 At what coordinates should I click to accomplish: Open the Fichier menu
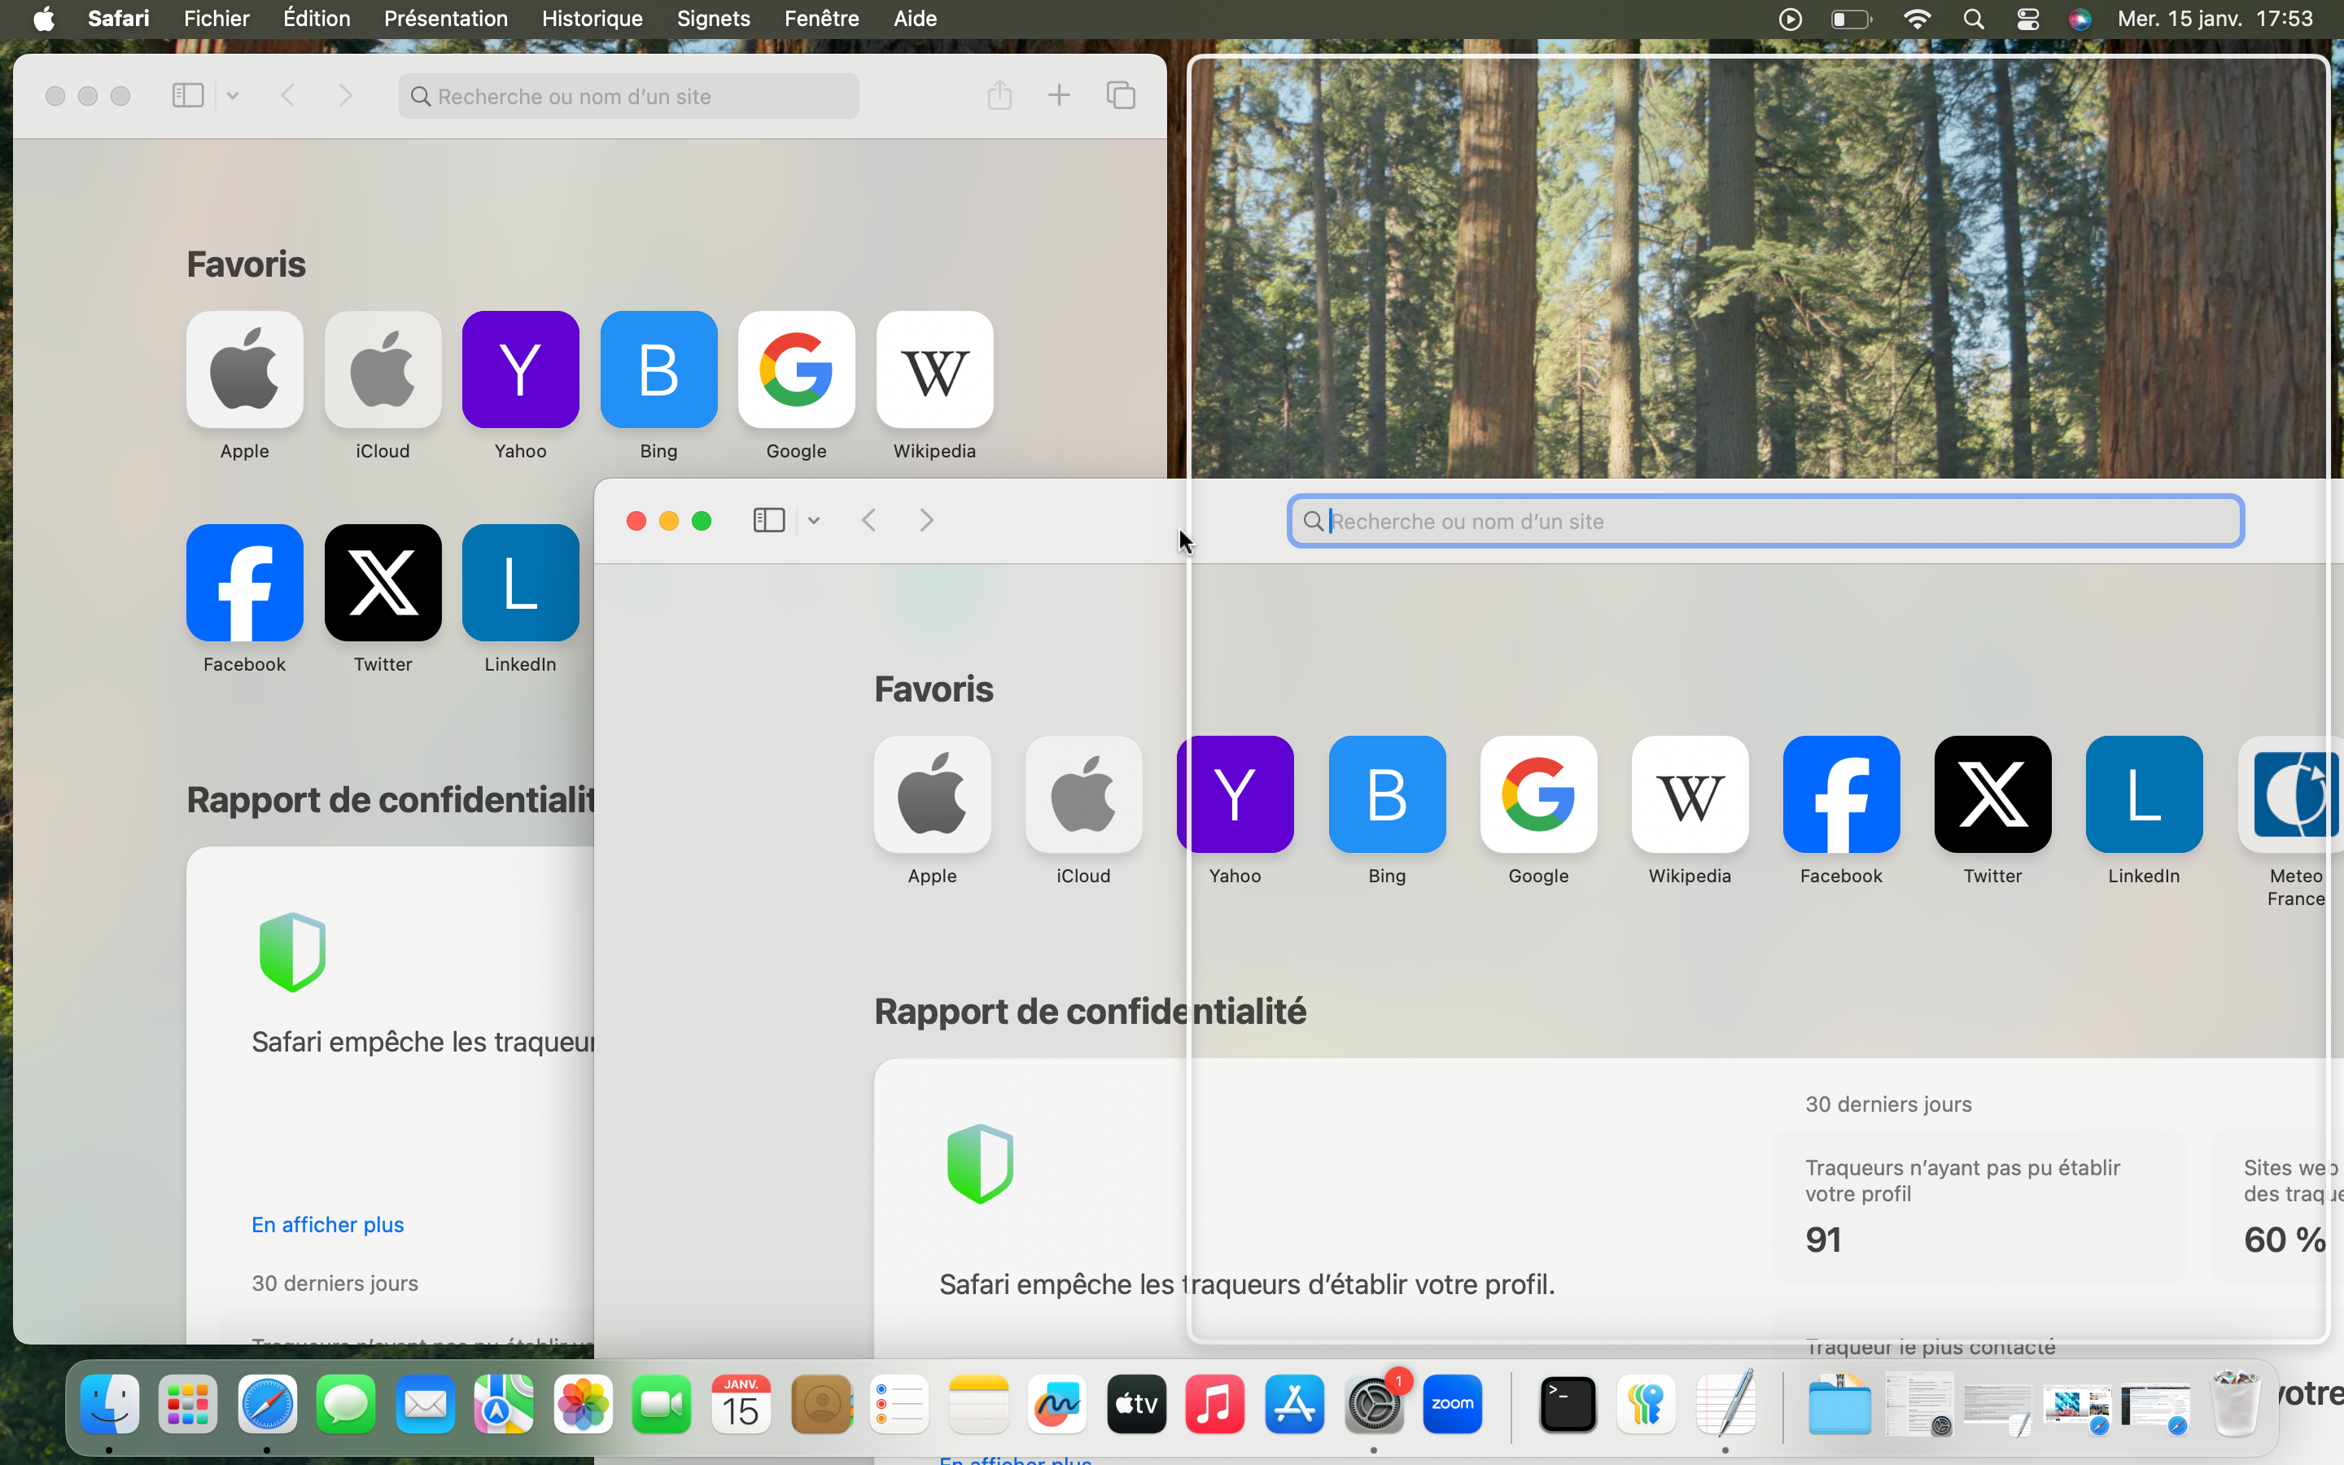click(216, 19)
